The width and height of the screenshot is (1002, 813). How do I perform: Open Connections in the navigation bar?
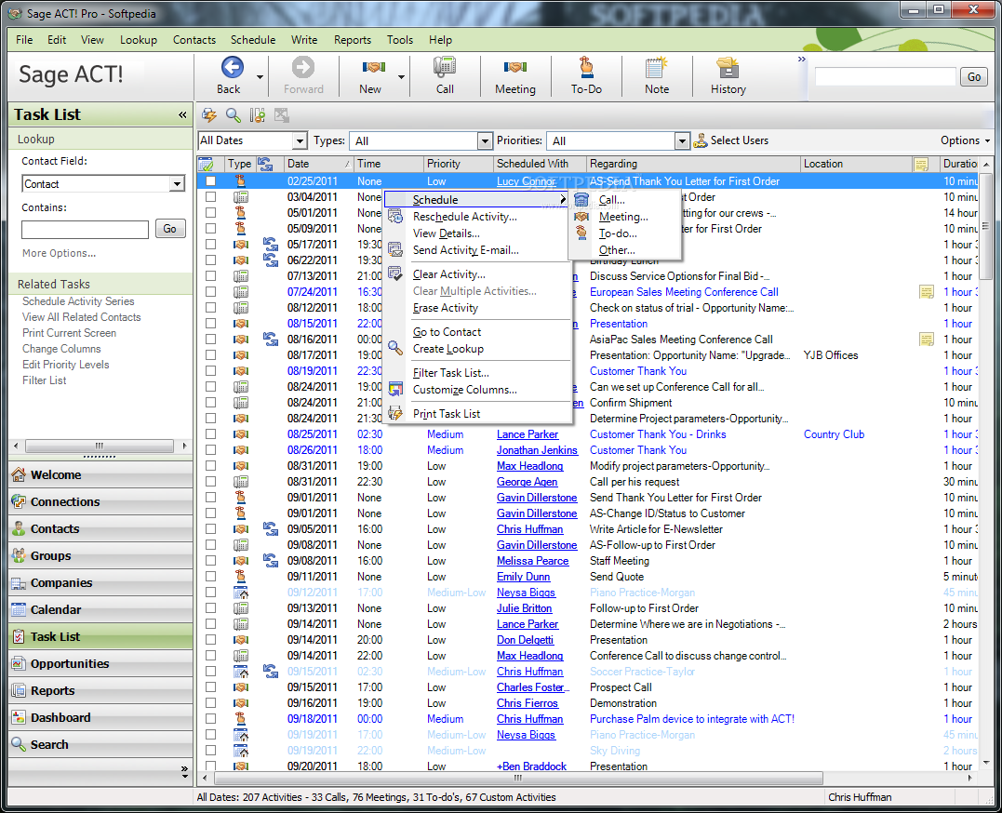[100, 501]
